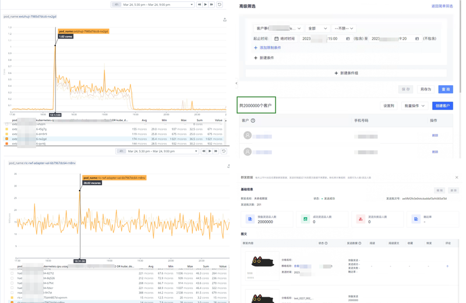Image resolution: width=466 pixels, height=303 pixels.
Task: Click play in the top chart time controls
Action: click(206, 5)
